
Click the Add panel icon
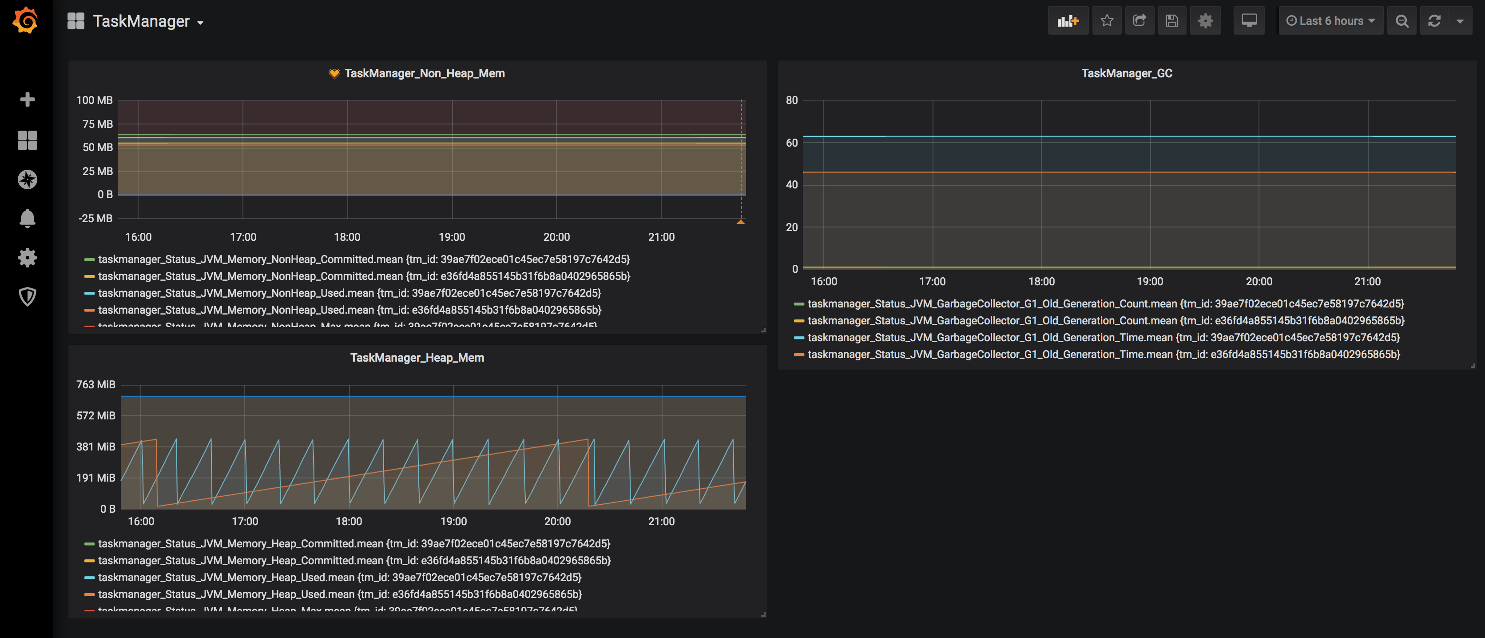(1068, 21)
